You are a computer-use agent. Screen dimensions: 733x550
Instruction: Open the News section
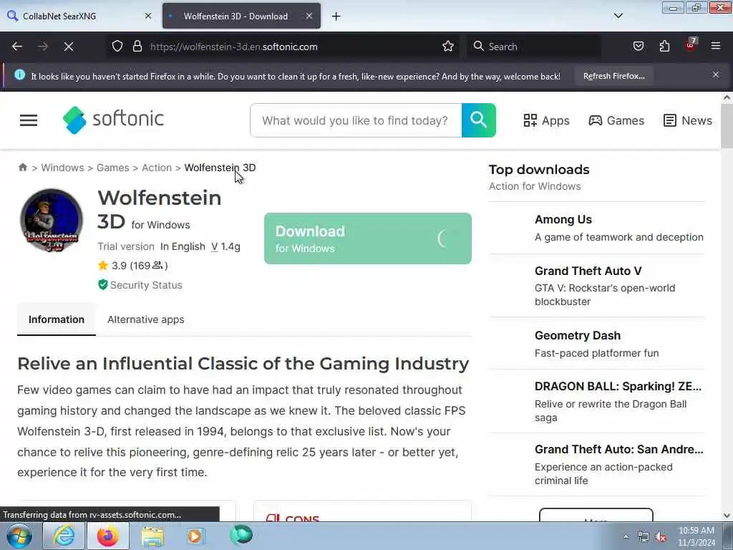click(688, 120)
